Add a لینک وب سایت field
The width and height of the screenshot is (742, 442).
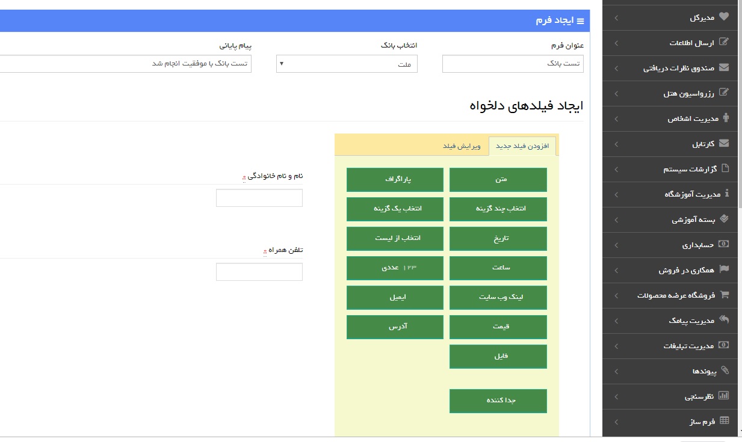point(498,297)
